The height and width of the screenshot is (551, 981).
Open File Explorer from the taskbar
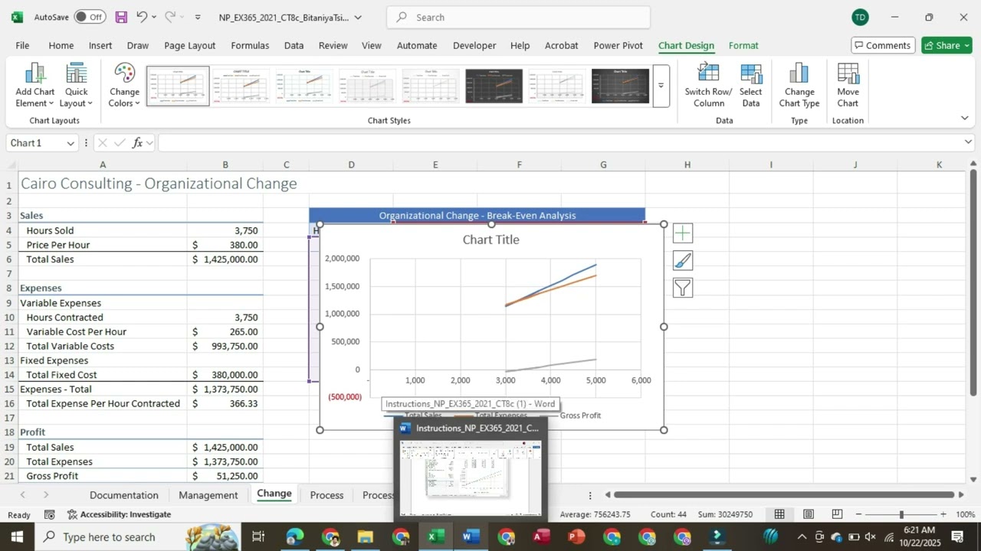coord(365,536)
